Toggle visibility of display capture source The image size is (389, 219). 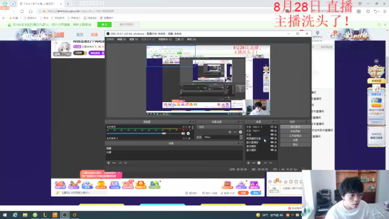tap(272, 142)
